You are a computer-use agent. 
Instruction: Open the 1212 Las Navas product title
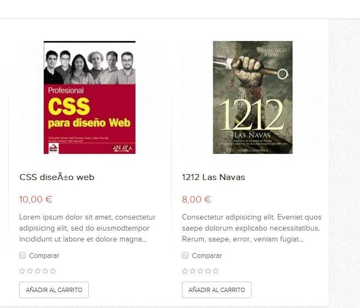point(214,177)
